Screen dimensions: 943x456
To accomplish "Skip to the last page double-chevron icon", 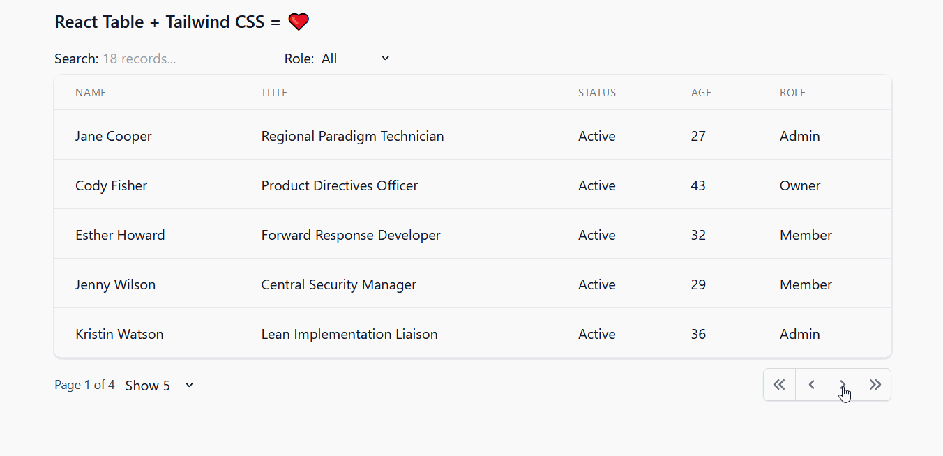I will 875,384.
